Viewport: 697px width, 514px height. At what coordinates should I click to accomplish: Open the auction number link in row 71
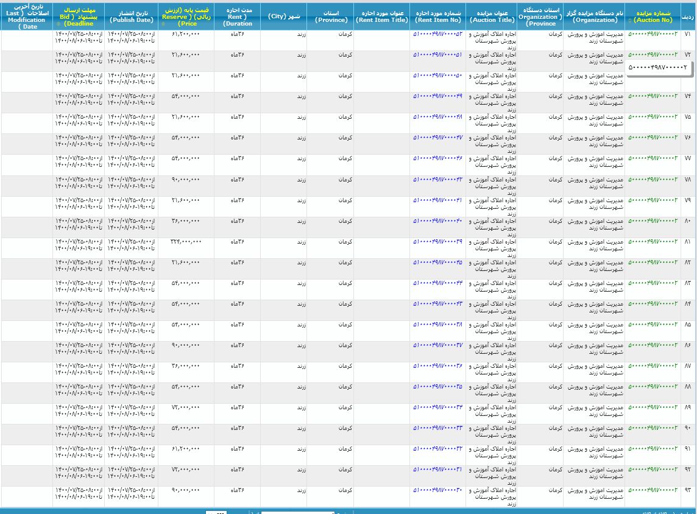pyautogui.click(x=653, y=34)
